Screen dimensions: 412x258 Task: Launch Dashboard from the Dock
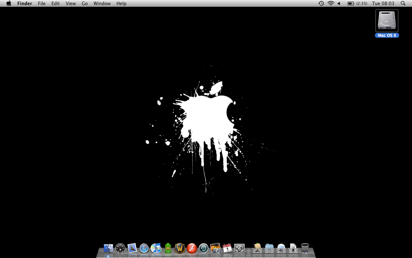click(120, 248)
